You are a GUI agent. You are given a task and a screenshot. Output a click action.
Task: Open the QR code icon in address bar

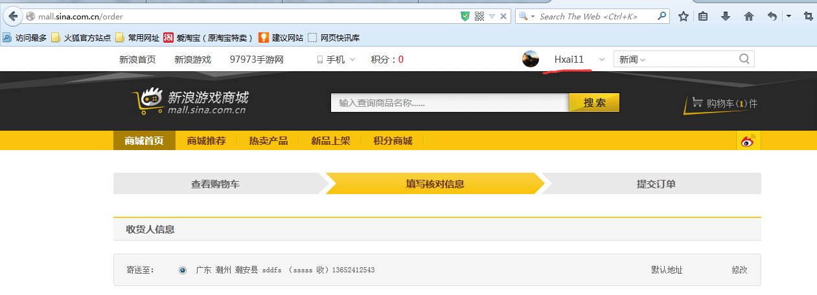coord(479,16)
